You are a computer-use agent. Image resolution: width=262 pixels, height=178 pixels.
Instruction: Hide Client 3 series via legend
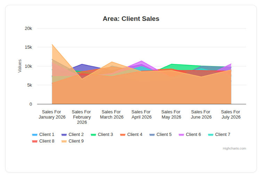click(102, 135)
